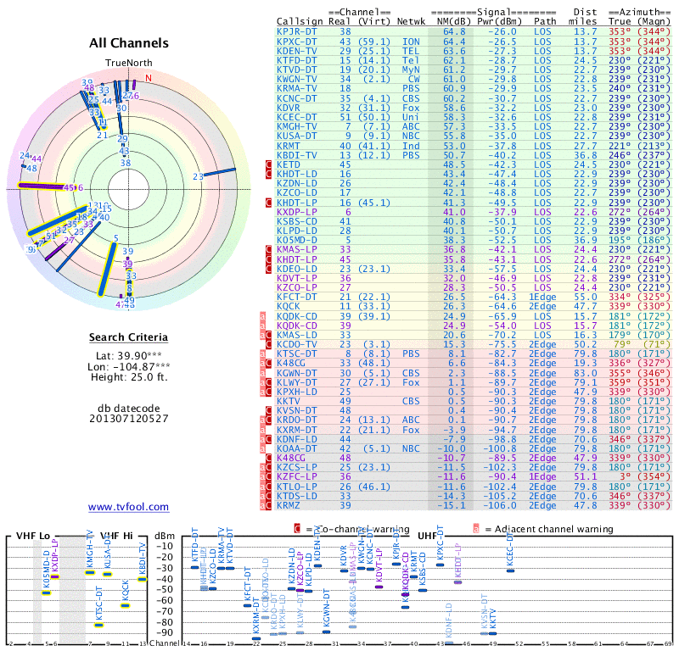Image resolution: width=679 pixels, height=651 pixels.
Task: Click the red co-channel warning legend icon
Action: click(x=297, y=528)
